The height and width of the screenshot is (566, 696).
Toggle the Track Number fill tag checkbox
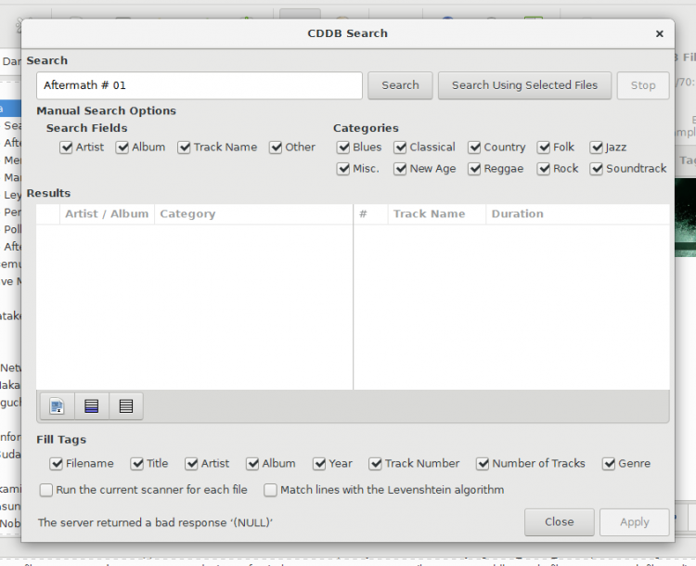(x=376, y=464)
